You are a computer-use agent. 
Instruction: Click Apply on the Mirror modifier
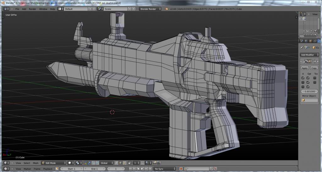point(305,68)
